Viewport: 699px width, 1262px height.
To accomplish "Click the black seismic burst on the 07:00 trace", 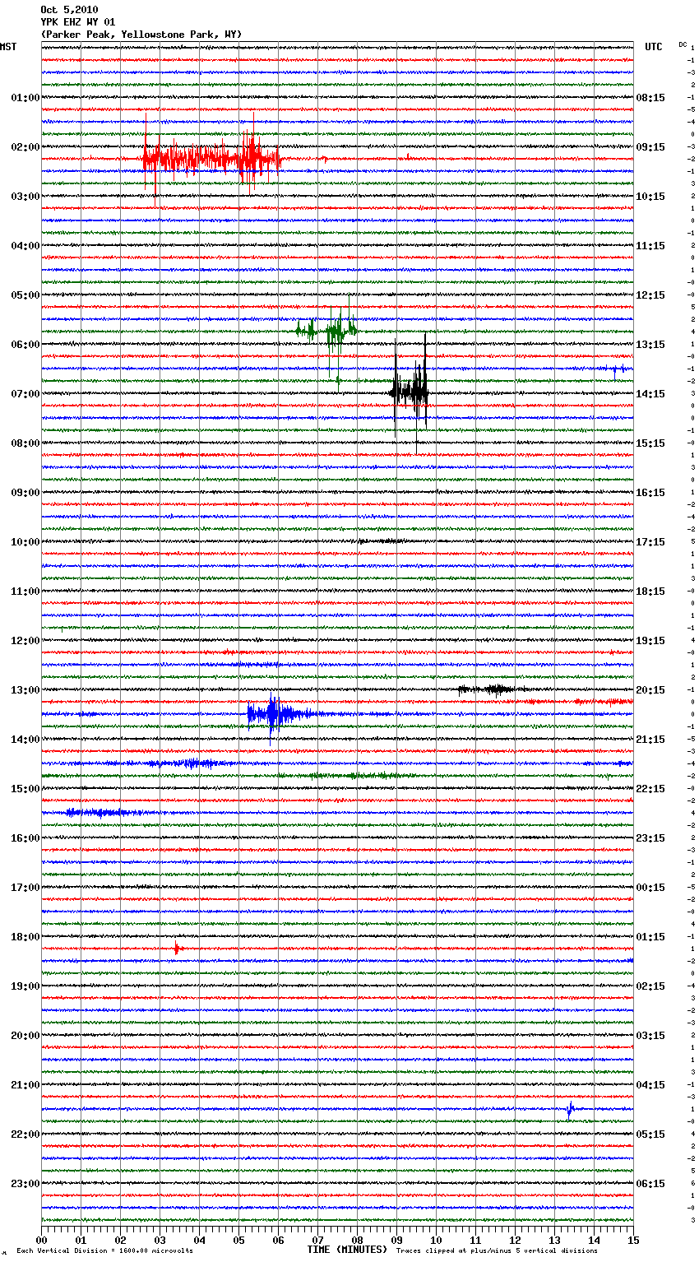I will pos(410,392).
